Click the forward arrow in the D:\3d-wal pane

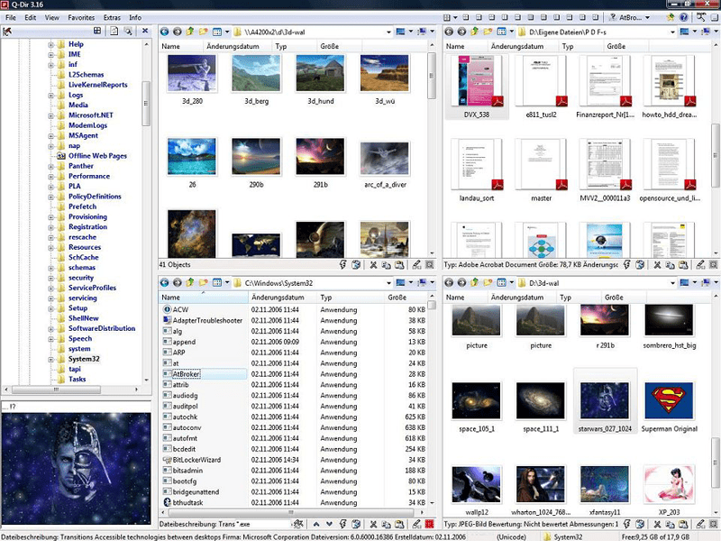461,282
